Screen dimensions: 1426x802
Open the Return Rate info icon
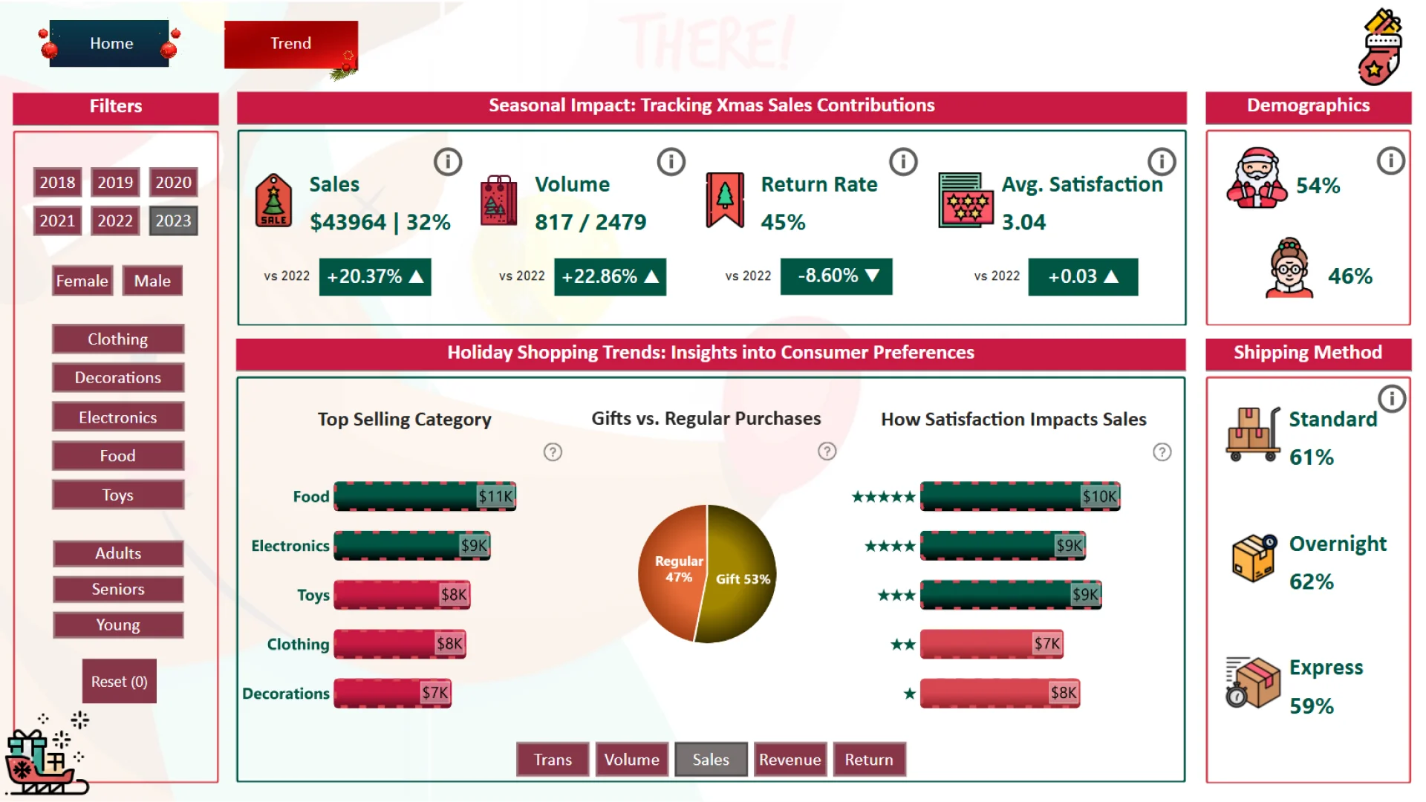tap(904, 162)
